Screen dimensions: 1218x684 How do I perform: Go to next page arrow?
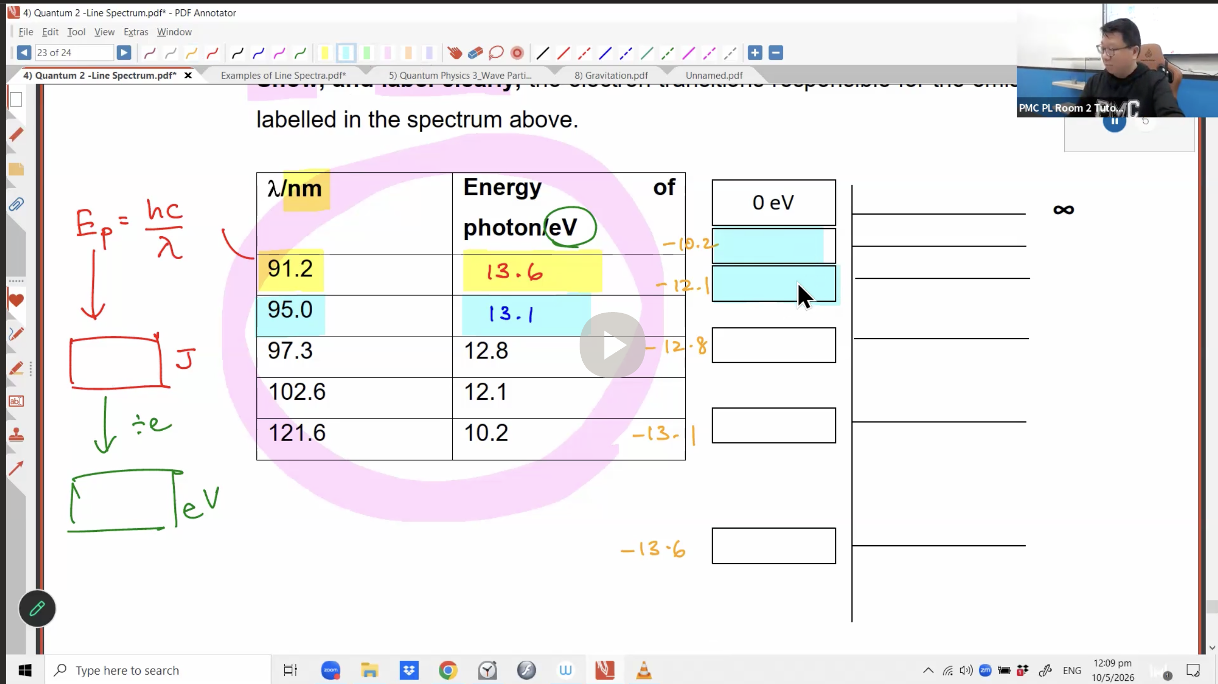[x=124, y=53]
